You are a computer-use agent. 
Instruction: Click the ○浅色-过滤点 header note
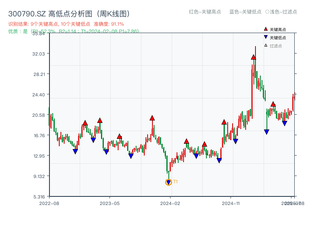tap(281, 12)
